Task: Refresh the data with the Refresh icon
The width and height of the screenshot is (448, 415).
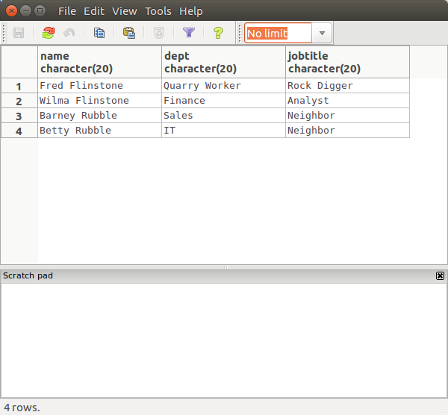Action: [x=49, y=33]
